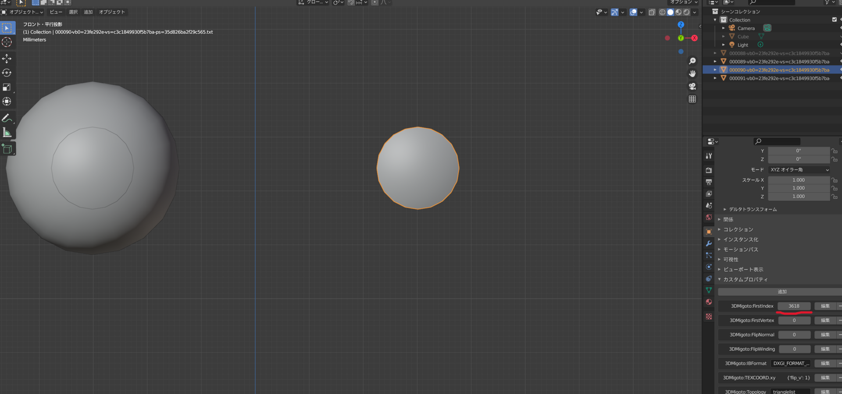Click 編集 button for 3DMigoto:IBFormat

[825, 363]
